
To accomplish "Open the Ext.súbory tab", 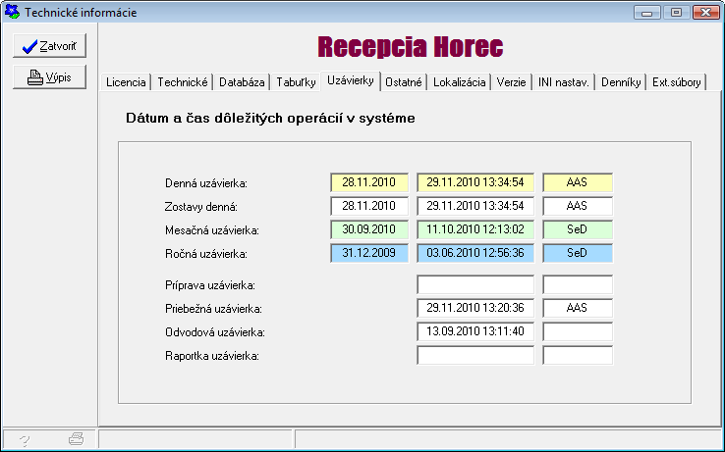I will point(677,83).
